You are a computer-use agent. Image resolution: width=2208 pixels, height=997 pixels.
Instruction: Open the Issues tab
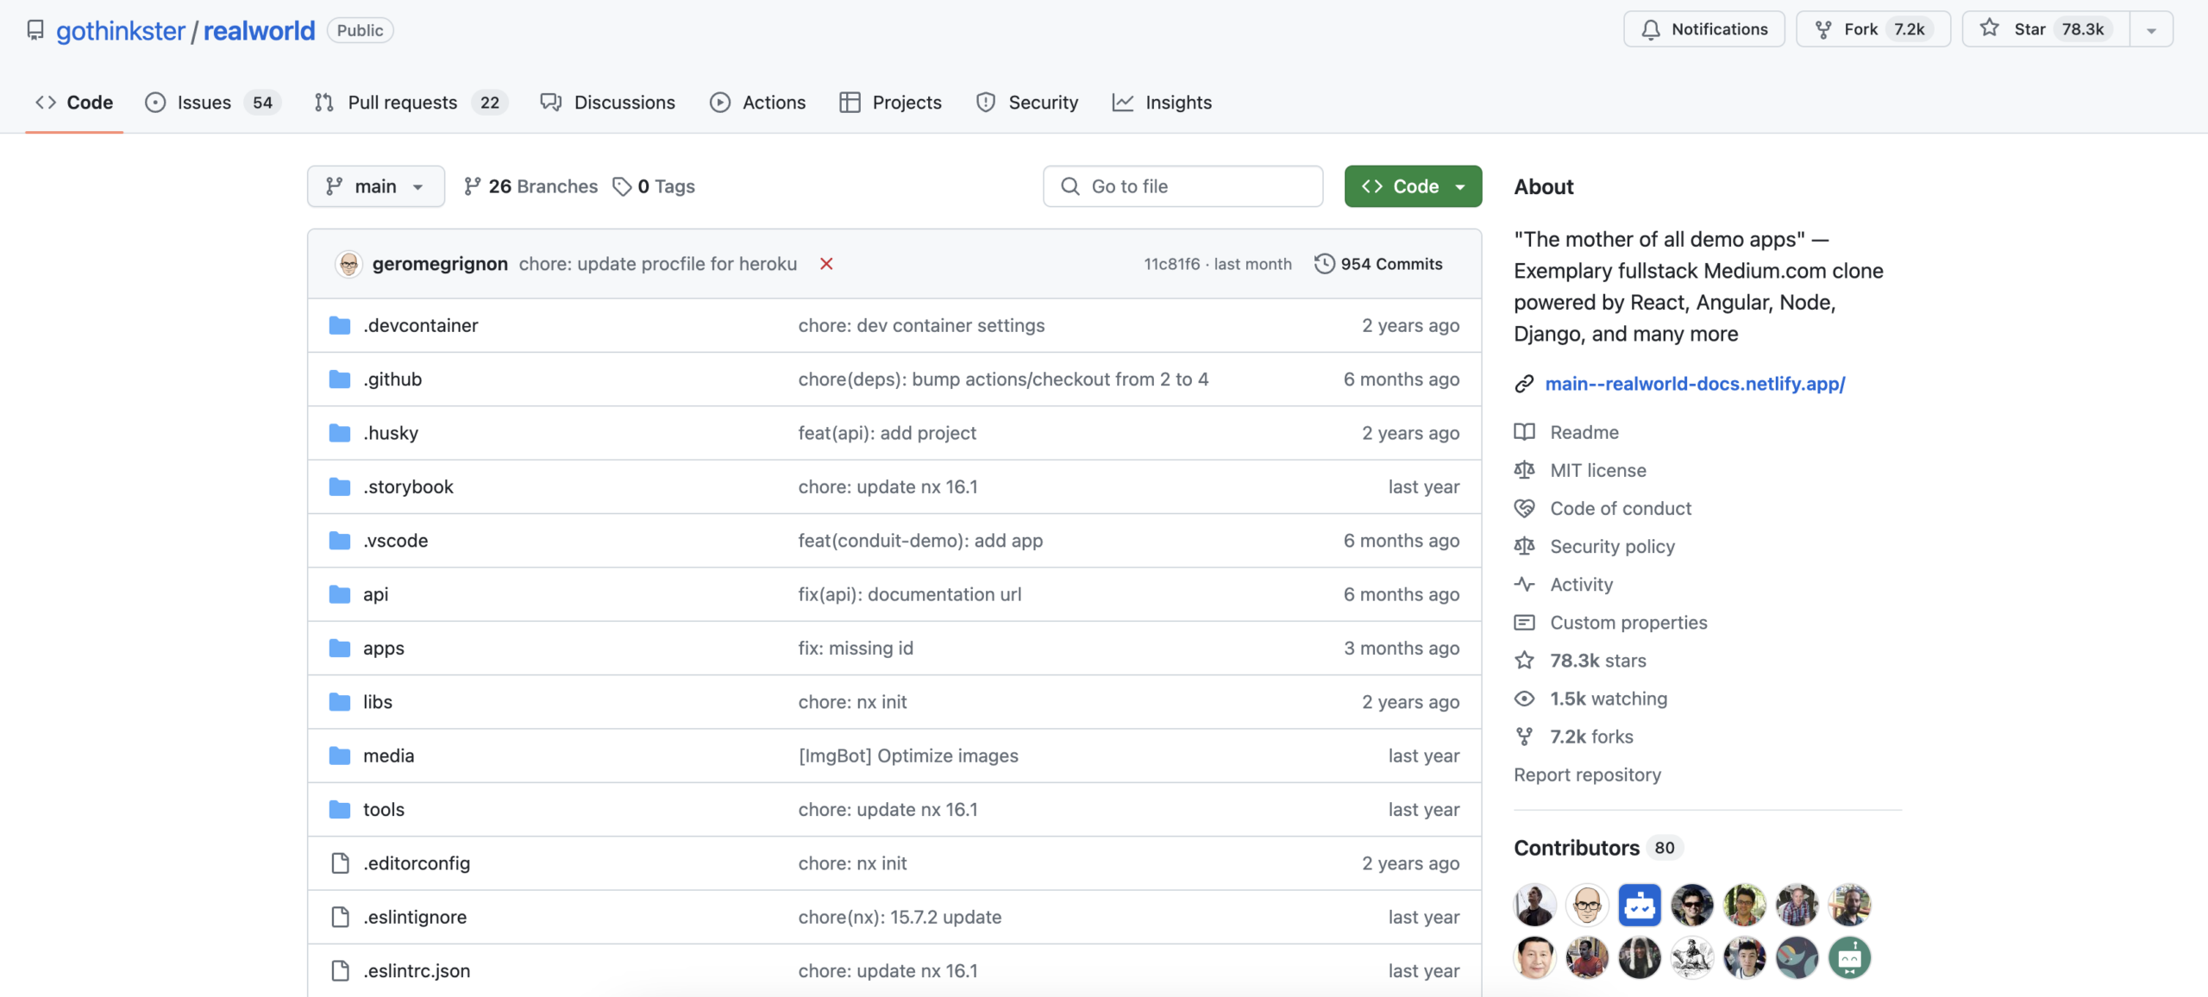click(213, 103)
